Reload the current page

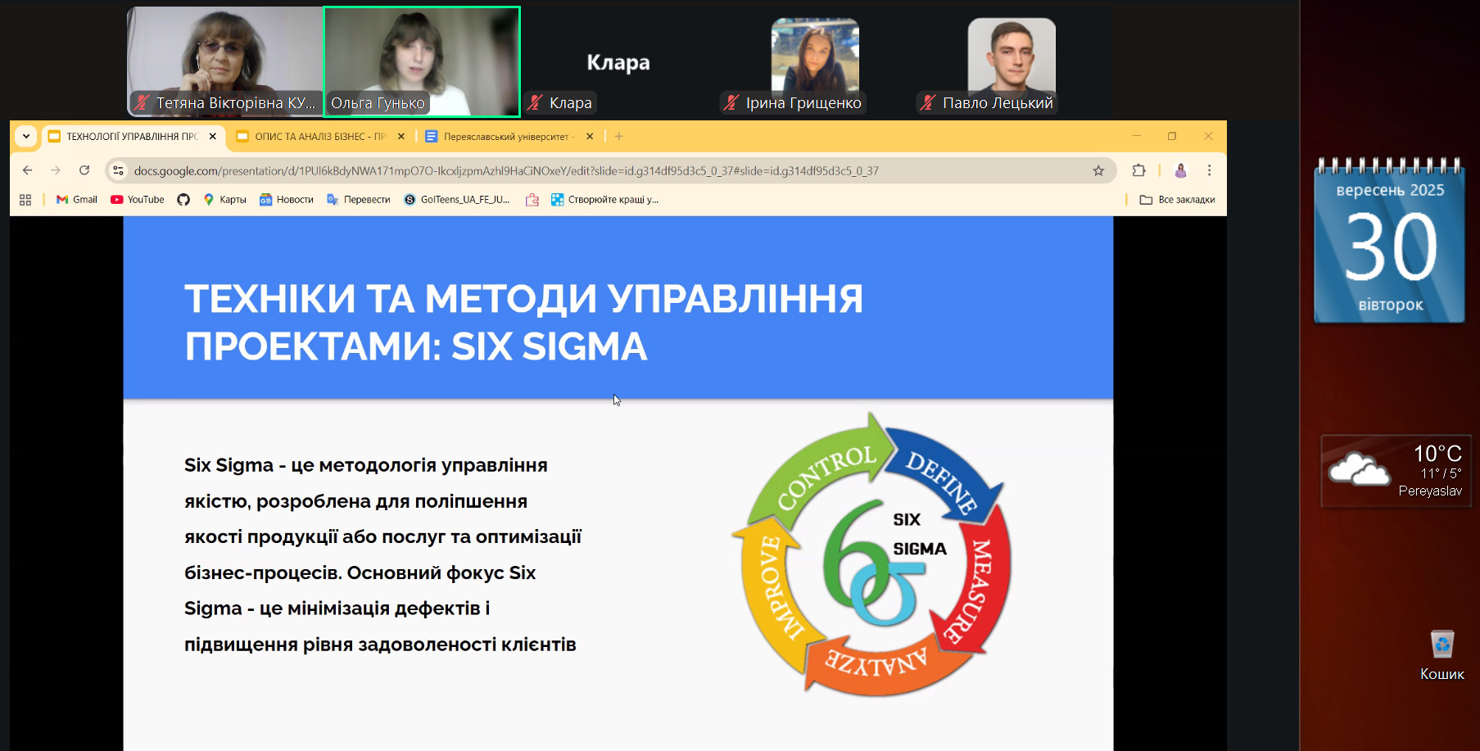[x=84, y=170]
